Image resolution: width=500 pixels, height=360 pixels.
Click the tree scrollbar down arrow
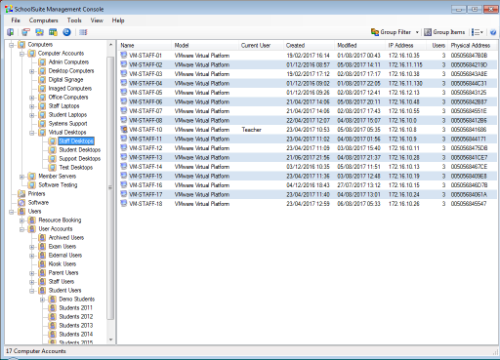(x=110, y=340)
